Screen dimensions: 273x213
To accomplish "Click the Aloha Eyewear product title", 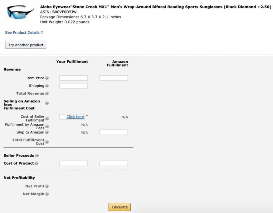I will point(156,7).
